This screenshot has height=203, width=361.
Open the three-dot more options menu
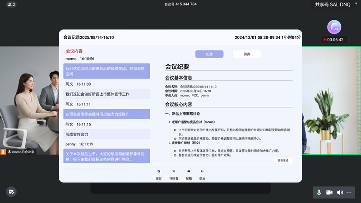pos(349,192)
